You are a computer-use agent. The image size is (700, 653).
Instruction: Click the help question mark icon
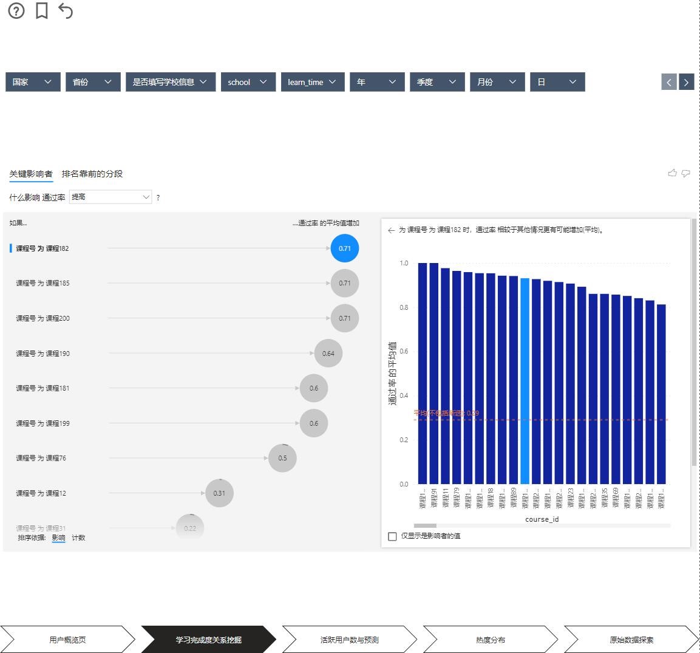[16, 10]
